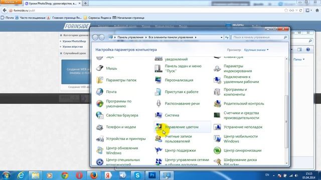Open Google Chrome from taskbar
Viewport: 321px width, 180px height.
(x=65, y=175)
